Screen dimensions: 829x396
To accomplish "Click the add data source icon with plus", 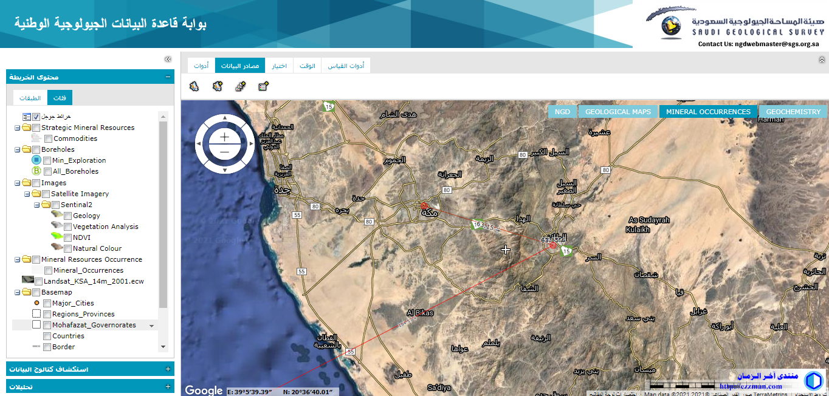I will (x=217, y=86).
